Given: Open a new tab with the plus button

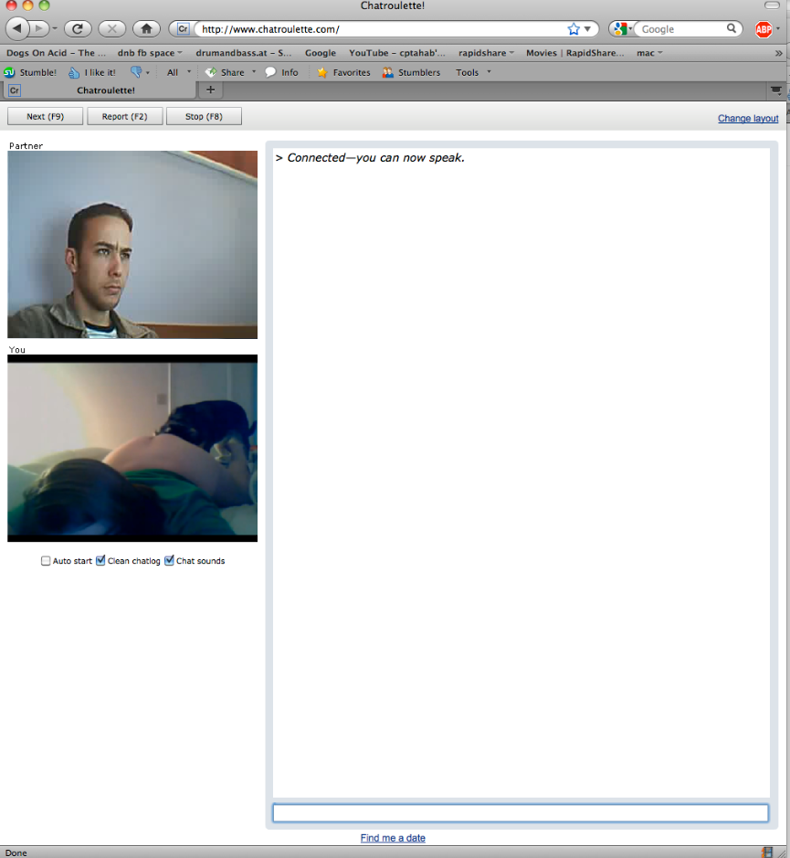Looking at the screenshot, I should (211, 90).
